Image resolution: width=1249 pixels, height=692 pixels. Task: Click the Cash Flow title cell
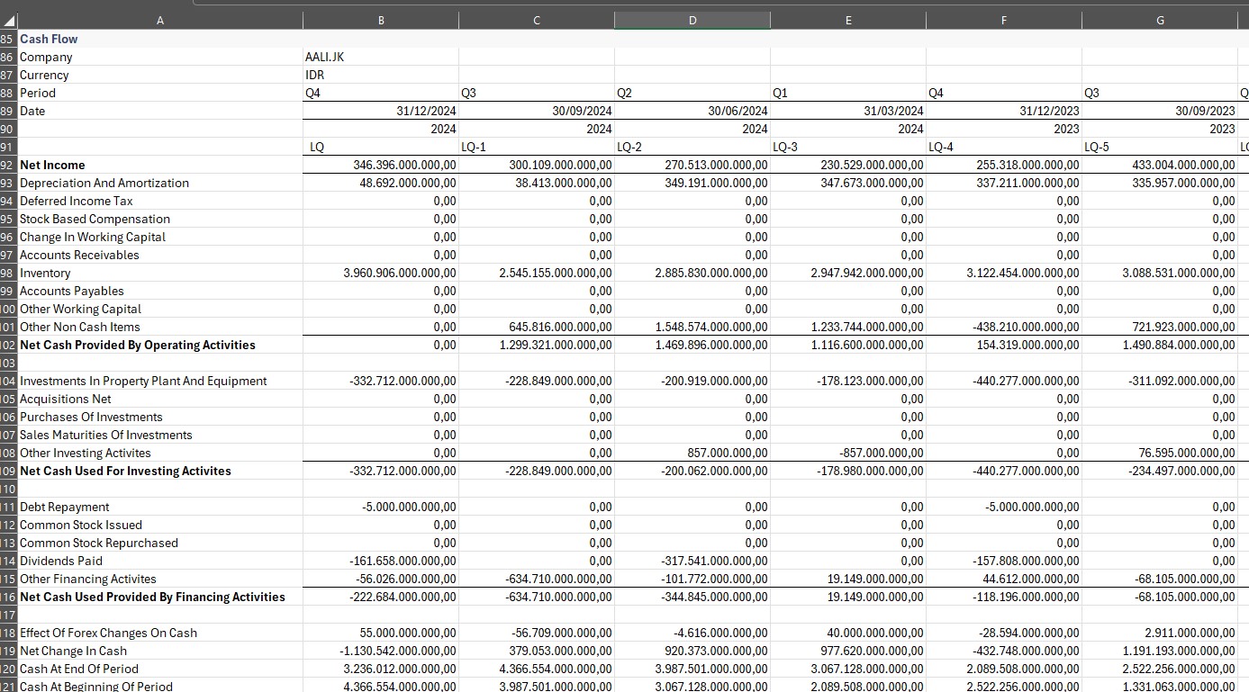49,39
